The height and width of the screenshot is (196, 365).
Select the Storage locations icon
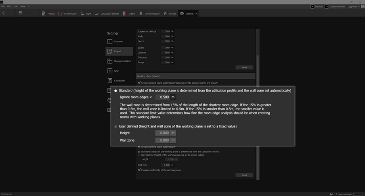(x=110, y=61)
